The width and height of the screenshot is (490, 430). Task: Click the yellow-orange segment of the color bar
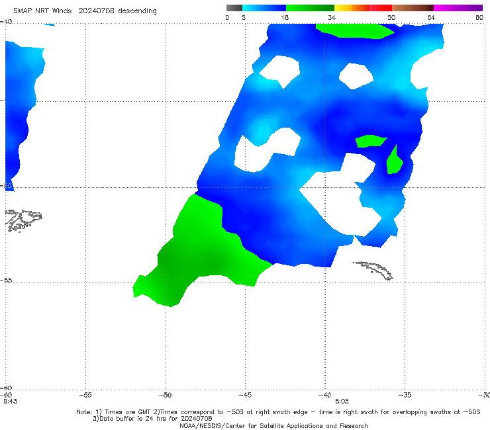pos(352,8)
